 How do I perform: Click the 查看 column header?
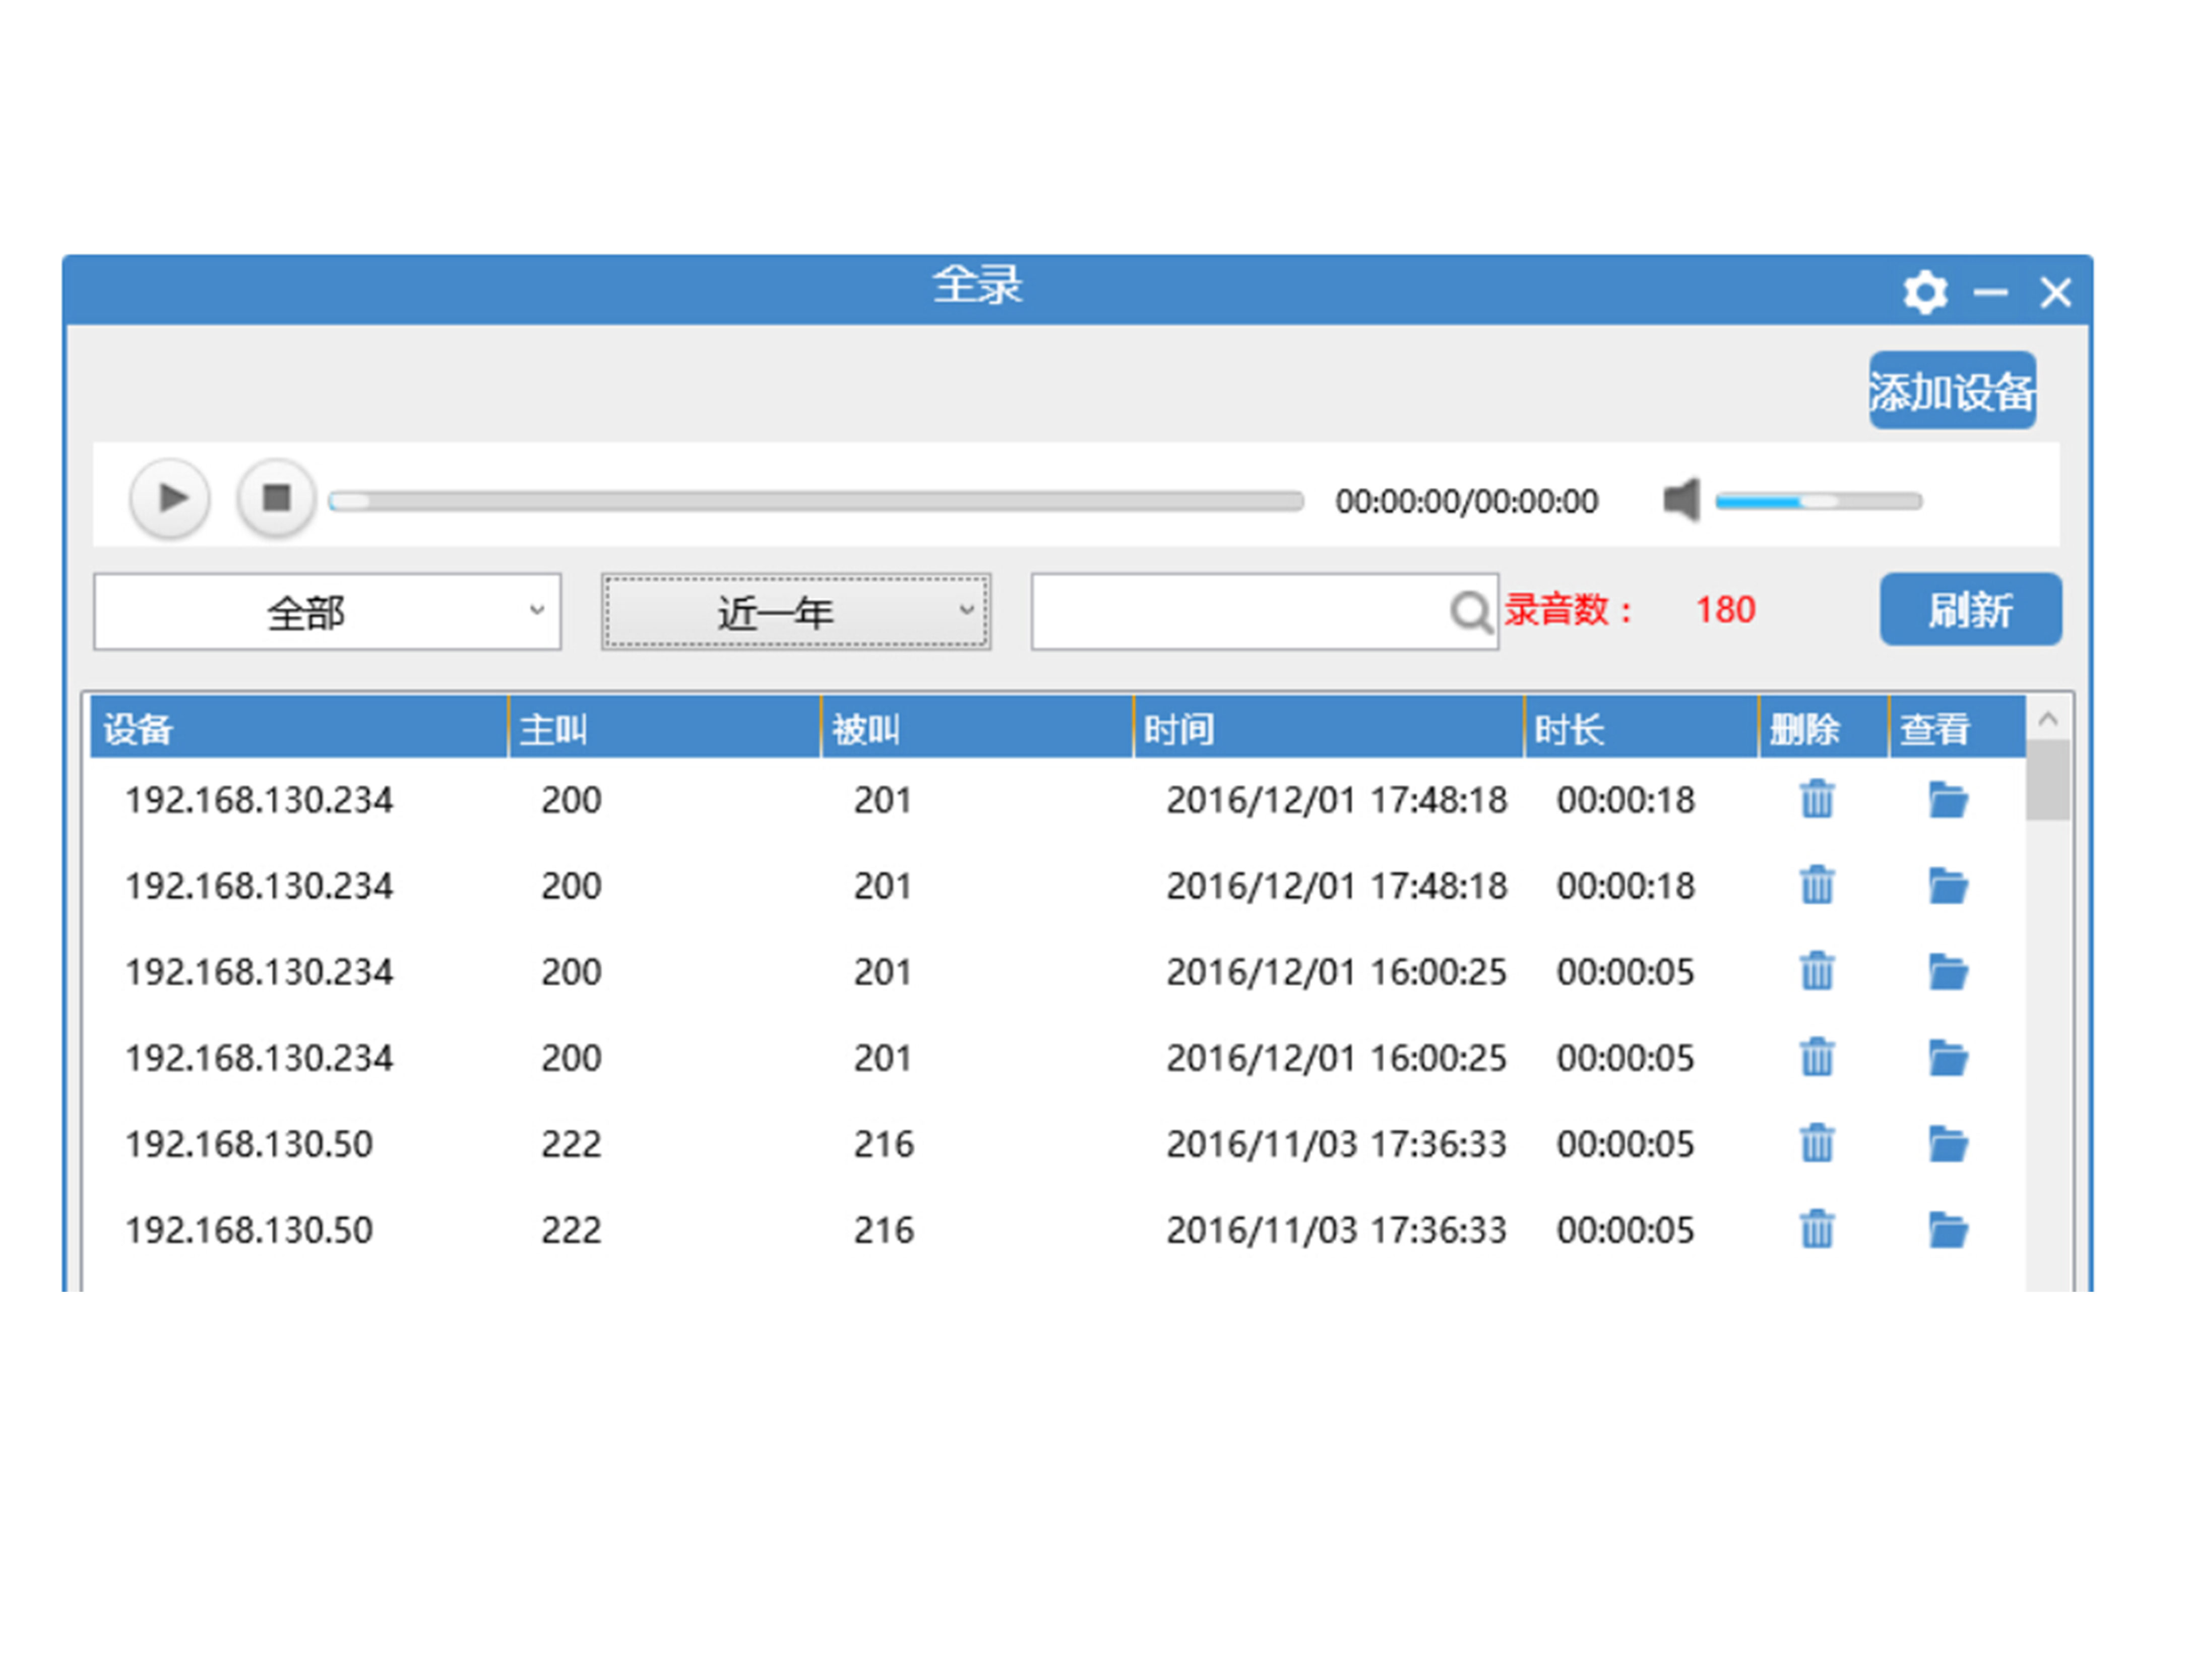pyautogui.click(x=1957, y=728)
